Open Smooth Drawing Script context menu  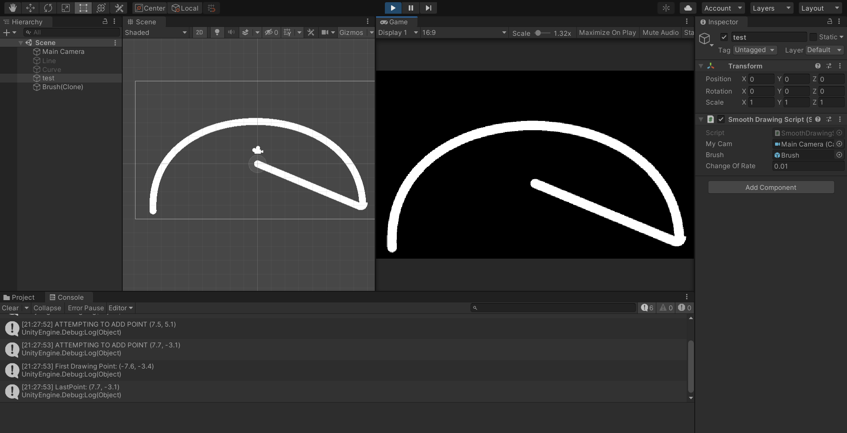click(x=839, y=119)
